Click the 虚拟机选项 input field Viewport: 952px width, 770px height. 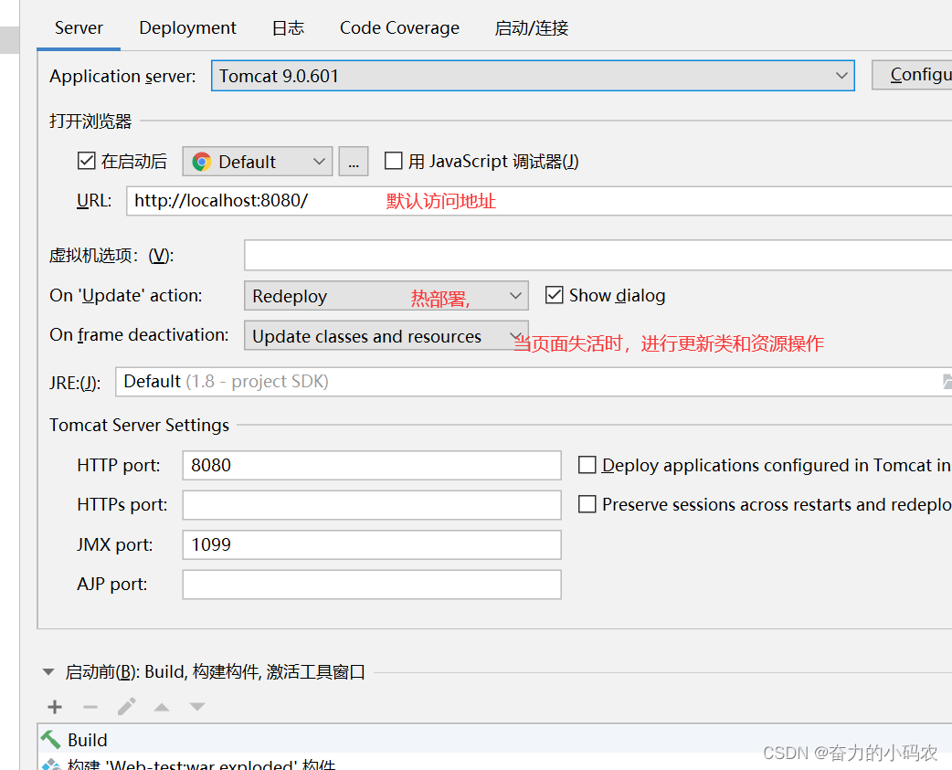point(598,255)
